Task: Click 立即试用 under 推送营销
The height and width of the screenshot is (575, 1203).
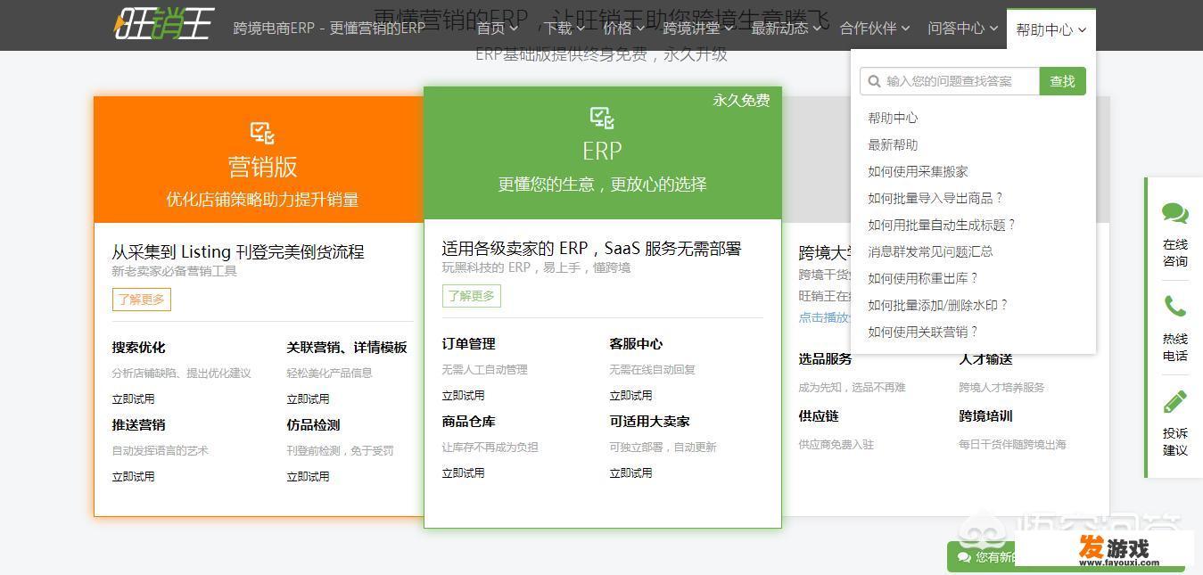Action: 133,477
